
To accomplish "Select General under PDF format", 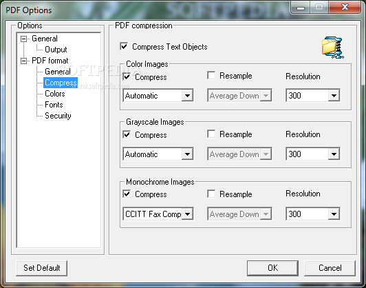I will click(x=57, y=72).
